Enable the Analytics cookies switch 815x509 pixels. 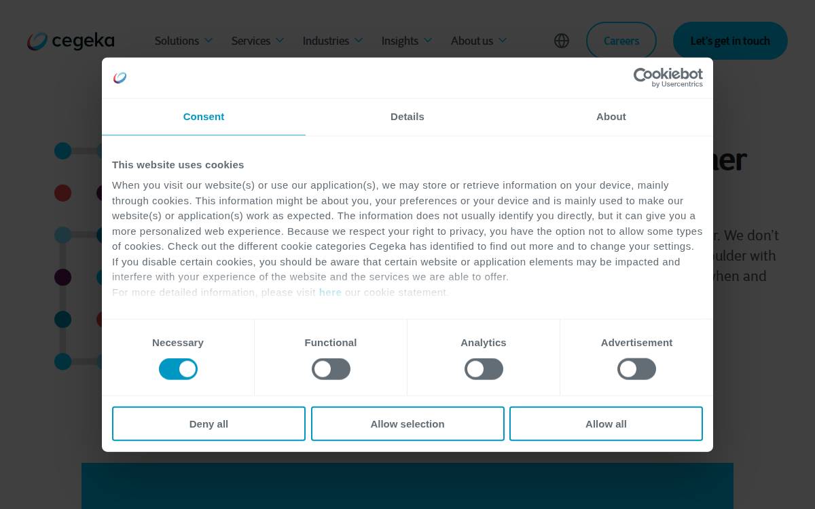coord(484,369)
